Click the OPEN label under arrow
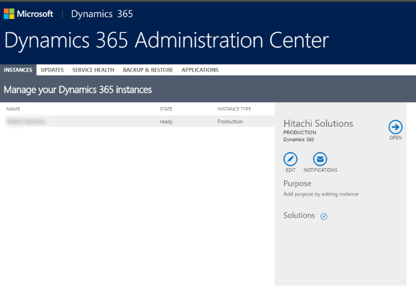 click(395, 138)
